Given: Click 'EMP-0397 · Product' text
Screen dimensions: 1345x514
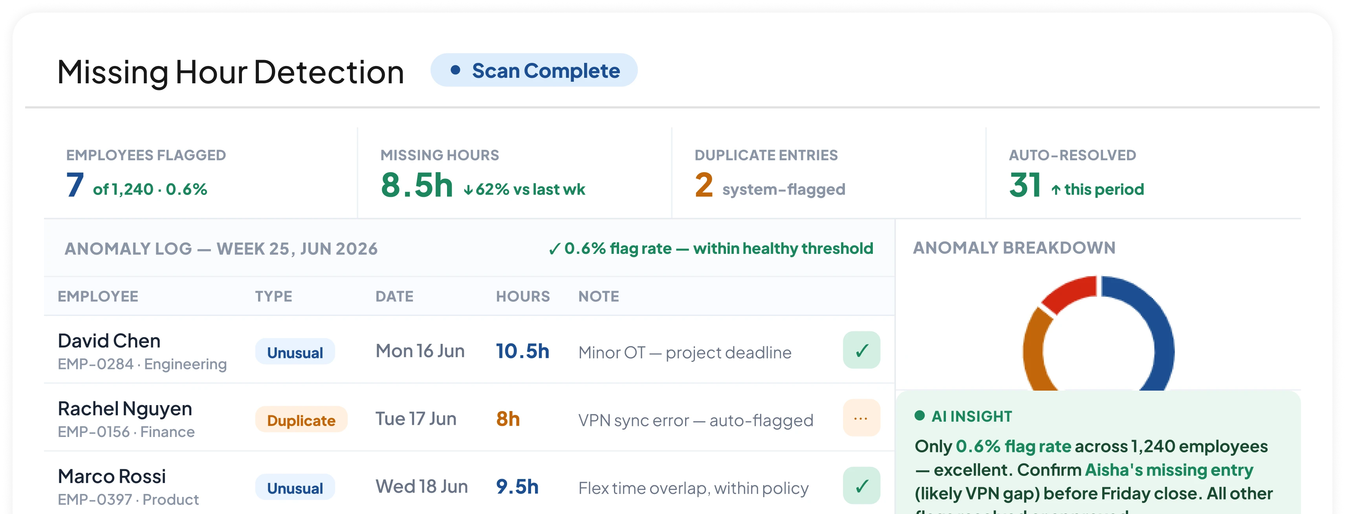Looking at the screenshot, I should pos(128,500).
